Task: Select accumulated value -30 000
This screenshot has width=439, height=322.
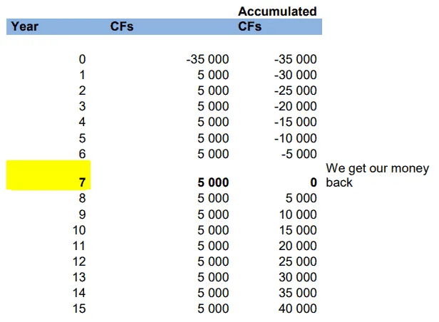Action: pos(295,75)
